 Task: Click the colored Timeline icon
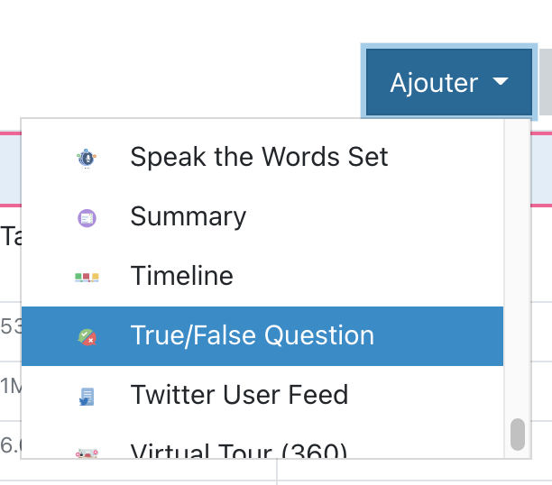click(x=87, y=277)
